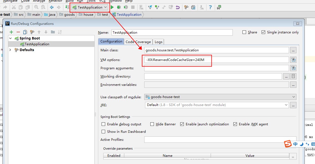Browse Working directory with ellipsis button
315x164 pixels.
[286, 76]
